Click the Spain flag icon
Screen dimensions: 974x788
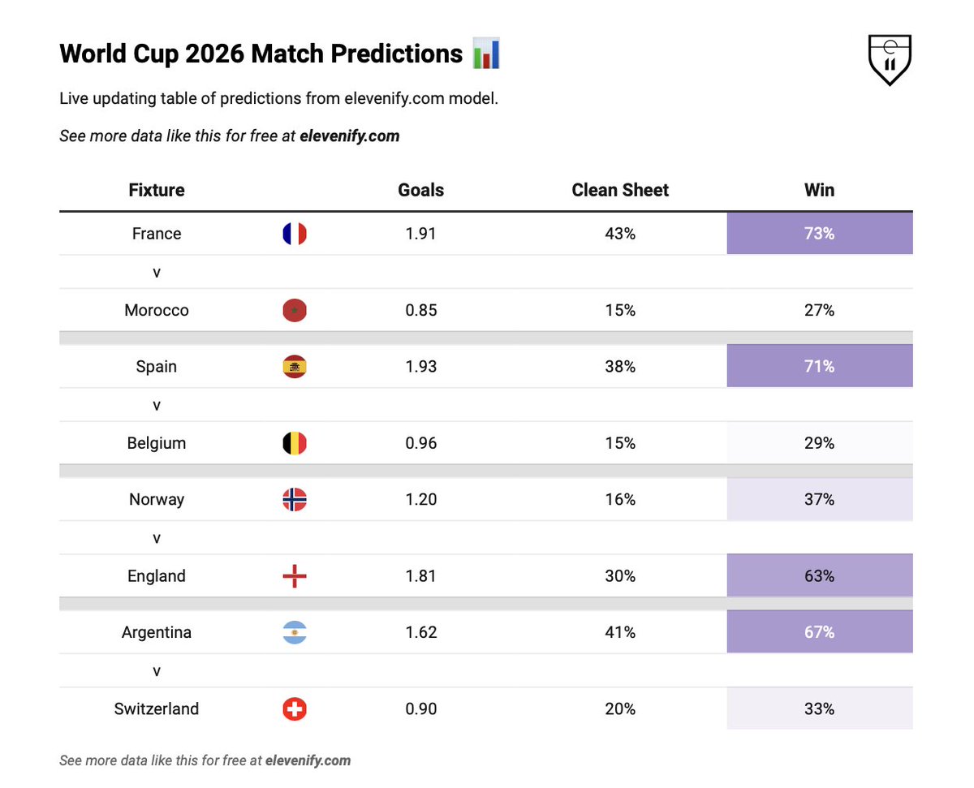(x=295, y=367)
